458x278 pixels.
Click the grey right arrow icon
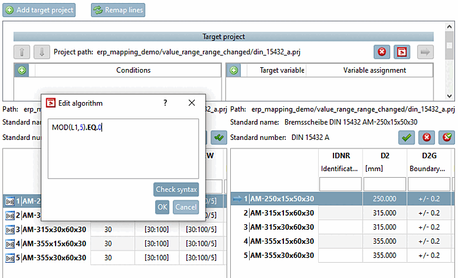click(425, 53)
